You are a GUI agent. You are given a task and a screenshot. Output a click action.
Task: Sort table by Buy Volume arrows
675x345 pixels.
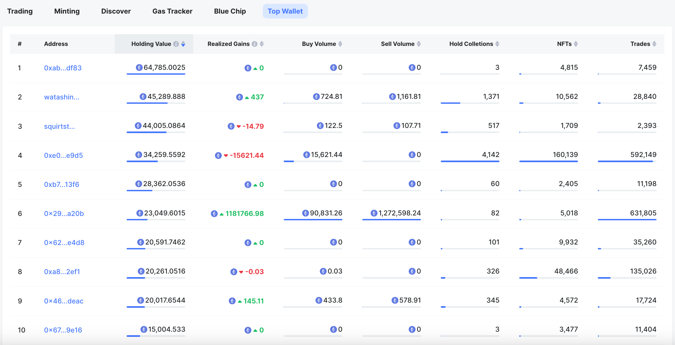340,44
